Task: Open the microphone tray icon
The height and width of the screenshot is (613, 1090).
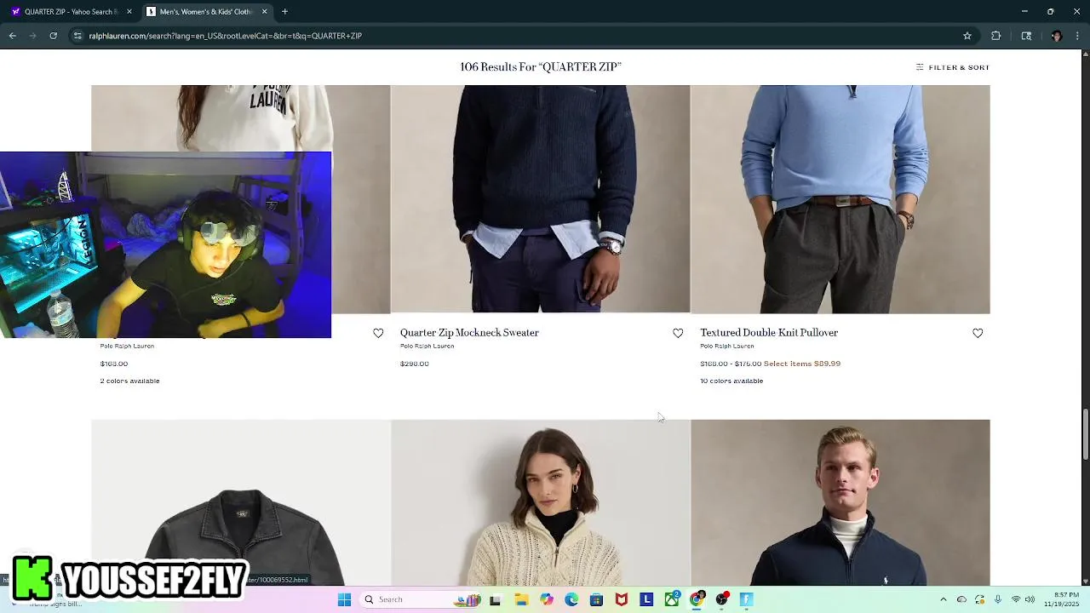Action: tap(998, 599)
